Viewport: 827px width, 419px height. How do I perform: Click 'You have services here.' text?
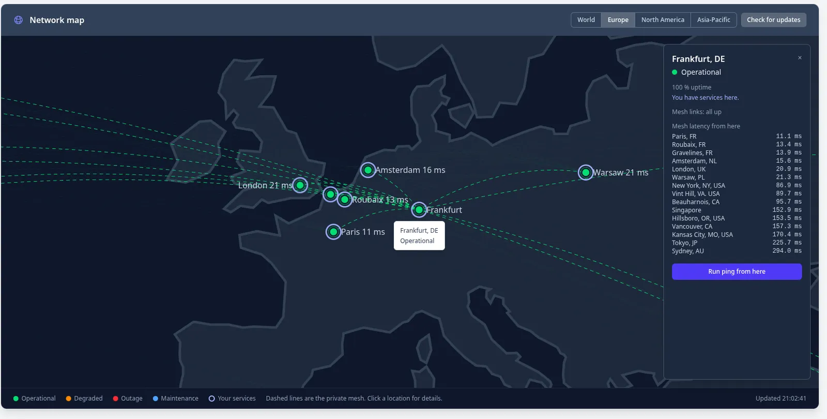tap(705, 97)
